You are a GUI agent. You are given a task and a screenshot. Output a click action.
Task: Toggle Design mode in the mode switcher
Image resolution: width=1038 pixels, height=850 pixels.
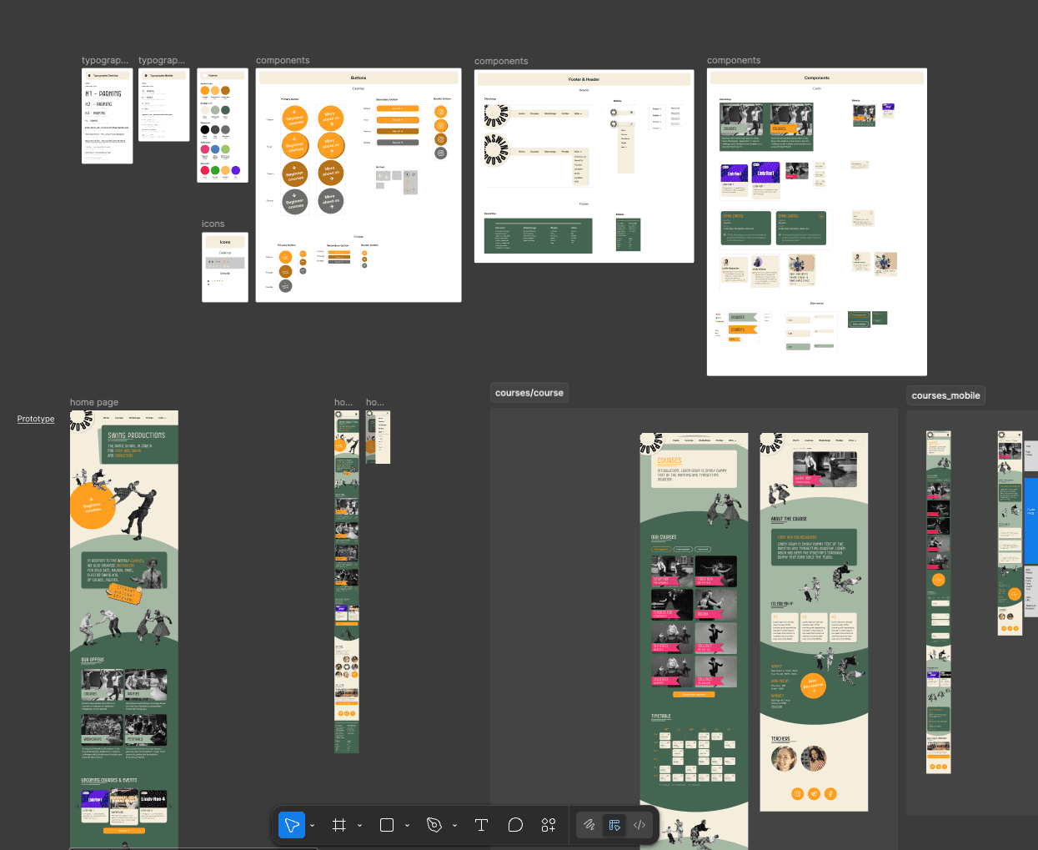click(614, 824)
